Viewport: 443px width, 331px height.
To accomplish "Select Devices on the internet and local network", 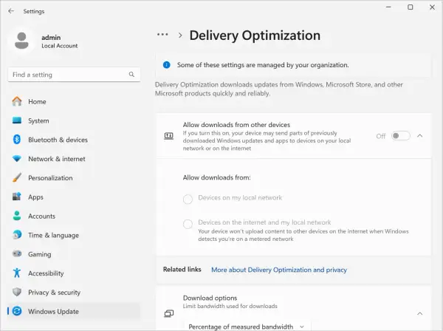I will [x=188, y=224].
